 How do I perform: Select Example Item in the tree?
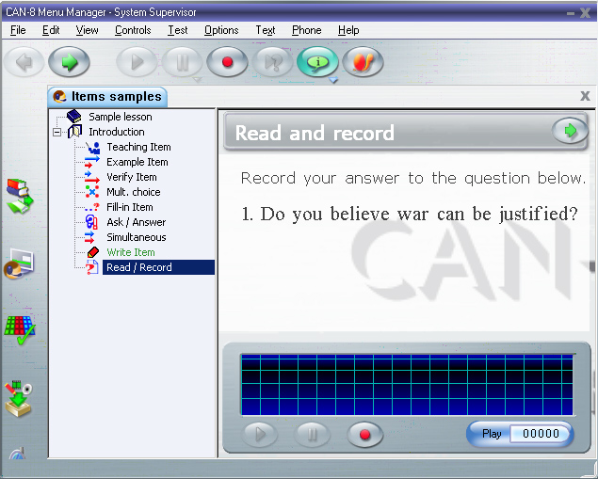tap(137, 162)
